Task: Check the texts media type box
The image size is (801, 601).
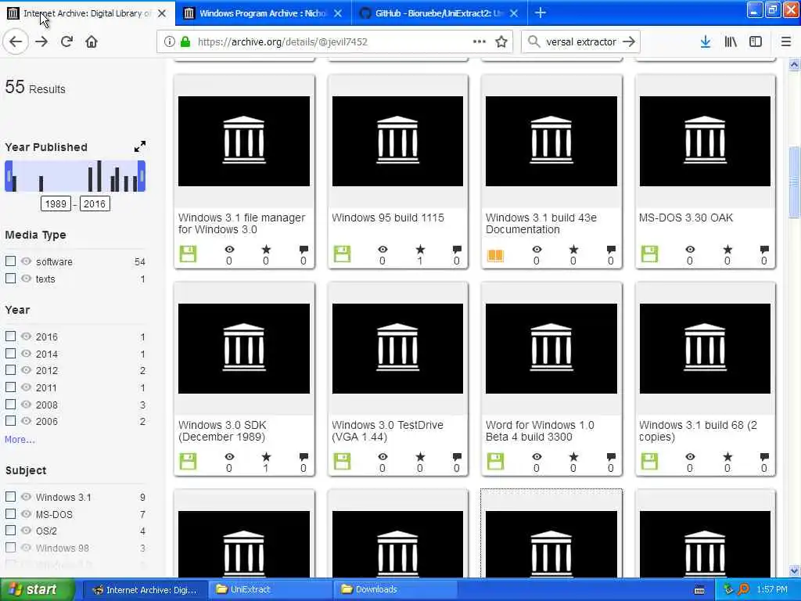Action: pyautogui.click(x=10, y=279)
